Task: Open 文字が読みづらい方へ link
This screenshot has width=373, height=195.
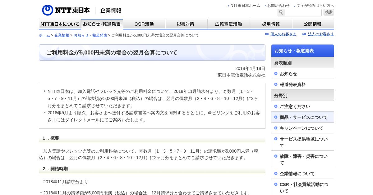Action: [x=315, y=6]
